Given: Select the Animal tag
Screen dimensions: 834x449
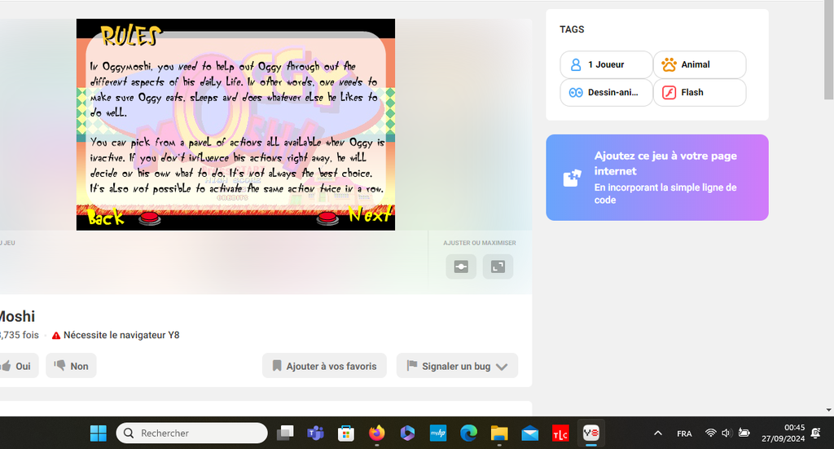Looking at the screenshot, I should pyautogui.click(x=699, y=64).
